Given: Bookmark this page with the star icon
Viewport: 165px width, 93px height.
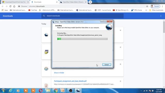Looking at the screenshot, I should [147, 6].
